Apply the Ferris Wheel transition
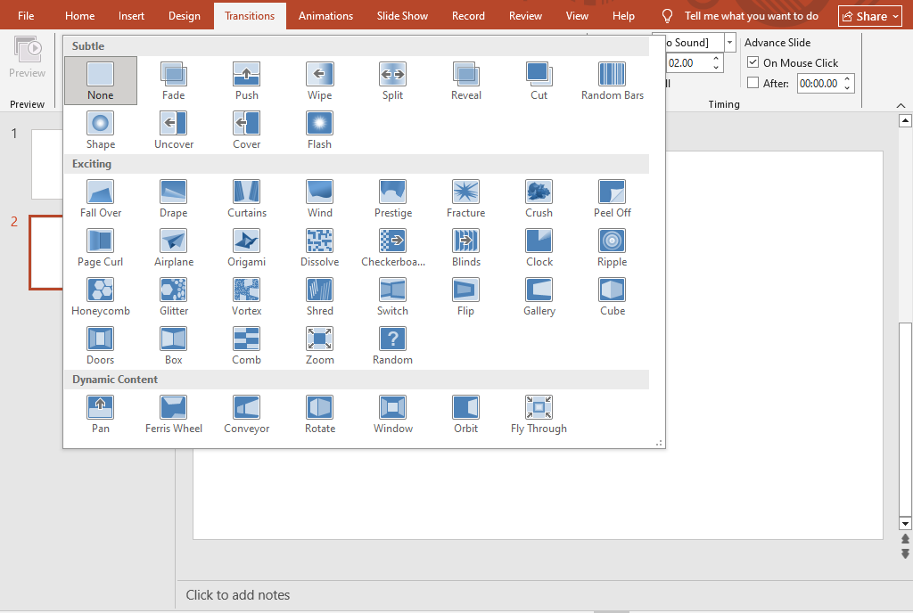 [x=174, y=413]
